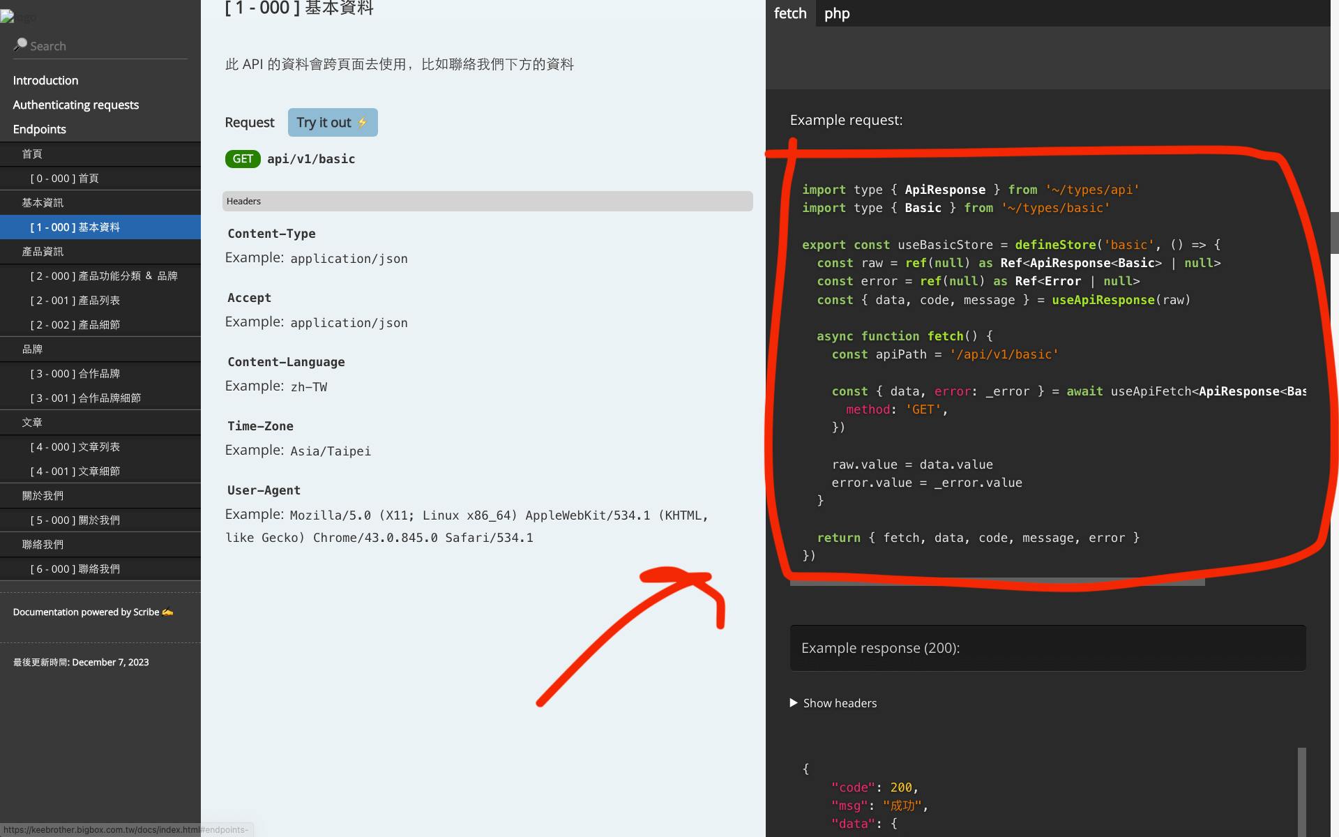Expand the Endpoints navigation item

coord(39,129)
